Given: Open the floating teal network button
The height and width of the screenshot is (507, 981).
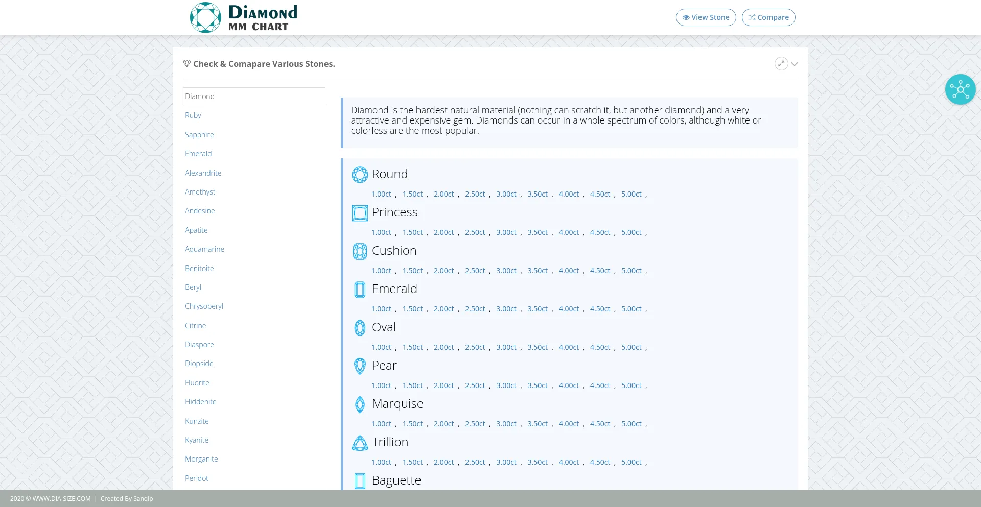Looking at the screenshot, I should tap(960, 89).
